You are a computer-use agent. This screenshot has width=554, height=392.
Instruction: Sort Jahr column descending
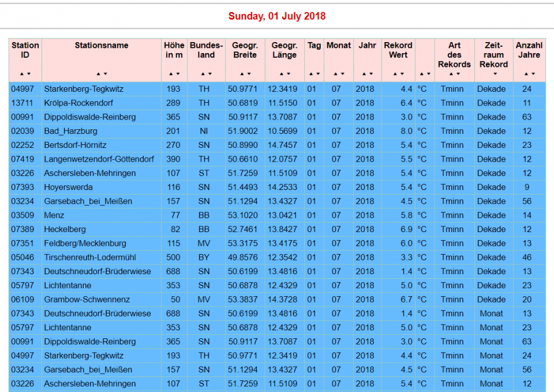[x=370, y=74]
